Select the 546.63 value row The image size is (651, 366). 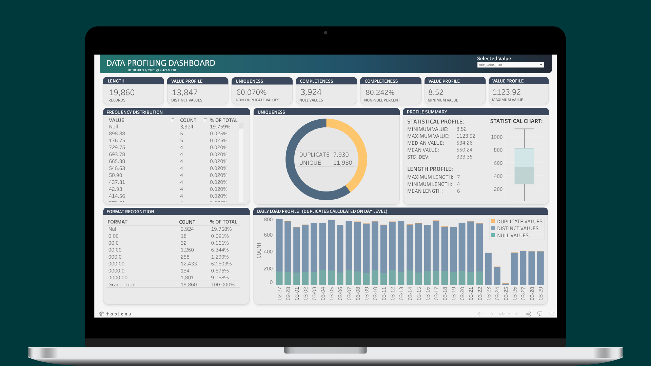pyautogui.click(x=173, y=168)
